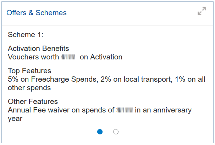Click the words other spends under Top Features
The width and height of the screenshot is (215, 145).
29,88
